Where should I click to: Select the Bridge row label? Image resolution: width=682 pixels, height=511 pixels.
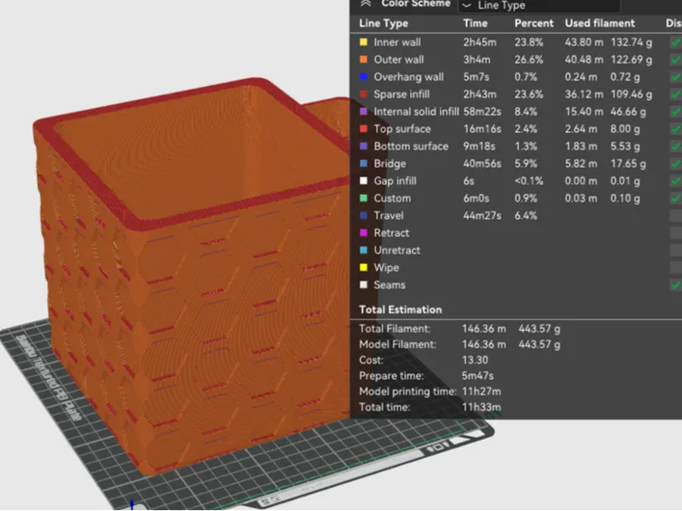pyautogui.click(x=390, y=164)
